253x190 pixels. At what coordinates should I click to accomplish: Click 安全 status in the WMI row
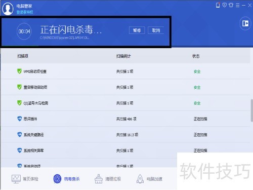[197, 71]
